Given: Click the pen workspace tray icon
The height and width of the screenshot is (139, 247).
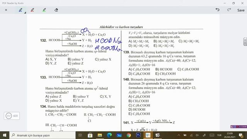Looking at the screenshot, I should click(x=204, y=135).
